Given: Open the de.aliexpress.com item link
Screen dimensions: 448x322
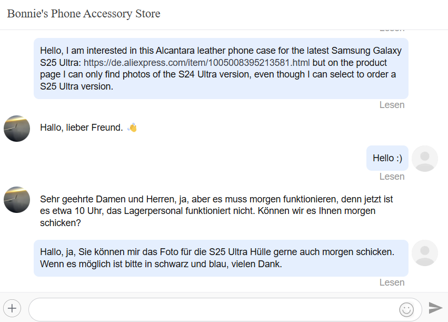Looking at the screenshot, I should 197,63.
